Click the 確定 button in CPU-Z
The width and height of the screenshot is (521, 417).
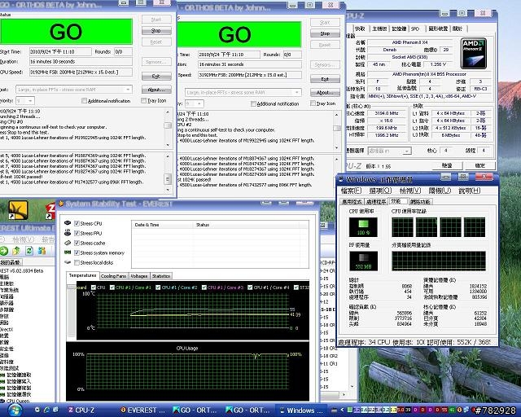pyautogui.click(x=480, y=165)
